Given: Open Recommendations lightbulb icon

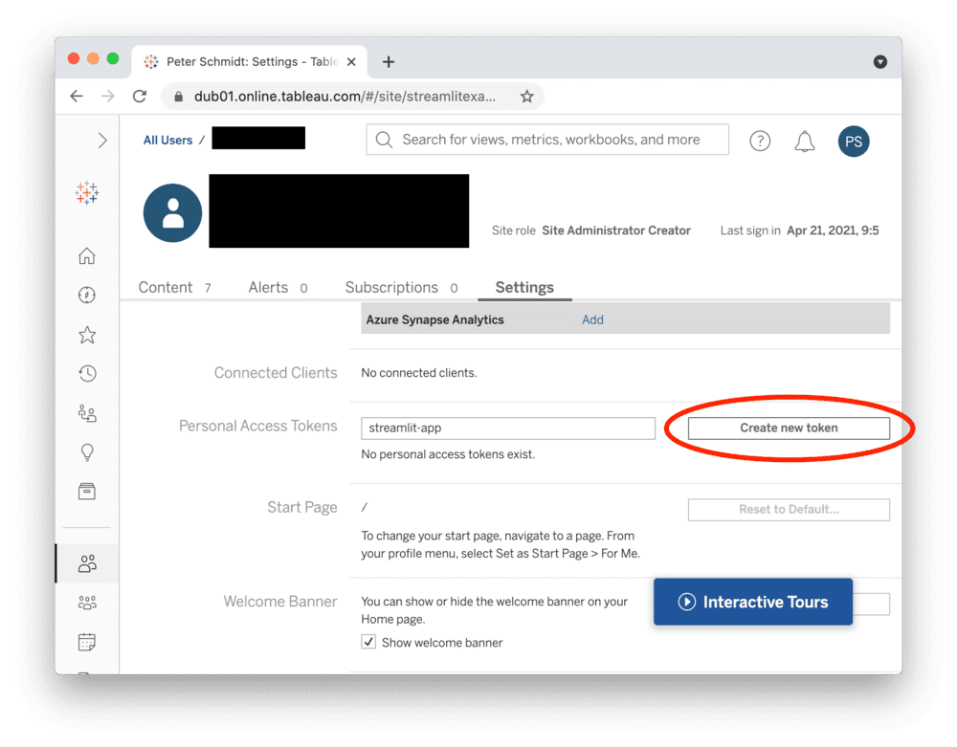Looking at the screenshot, I should pos(87,451).
